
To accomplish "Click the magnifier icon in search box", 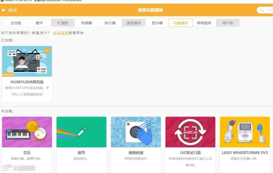I will pos(262,10).
